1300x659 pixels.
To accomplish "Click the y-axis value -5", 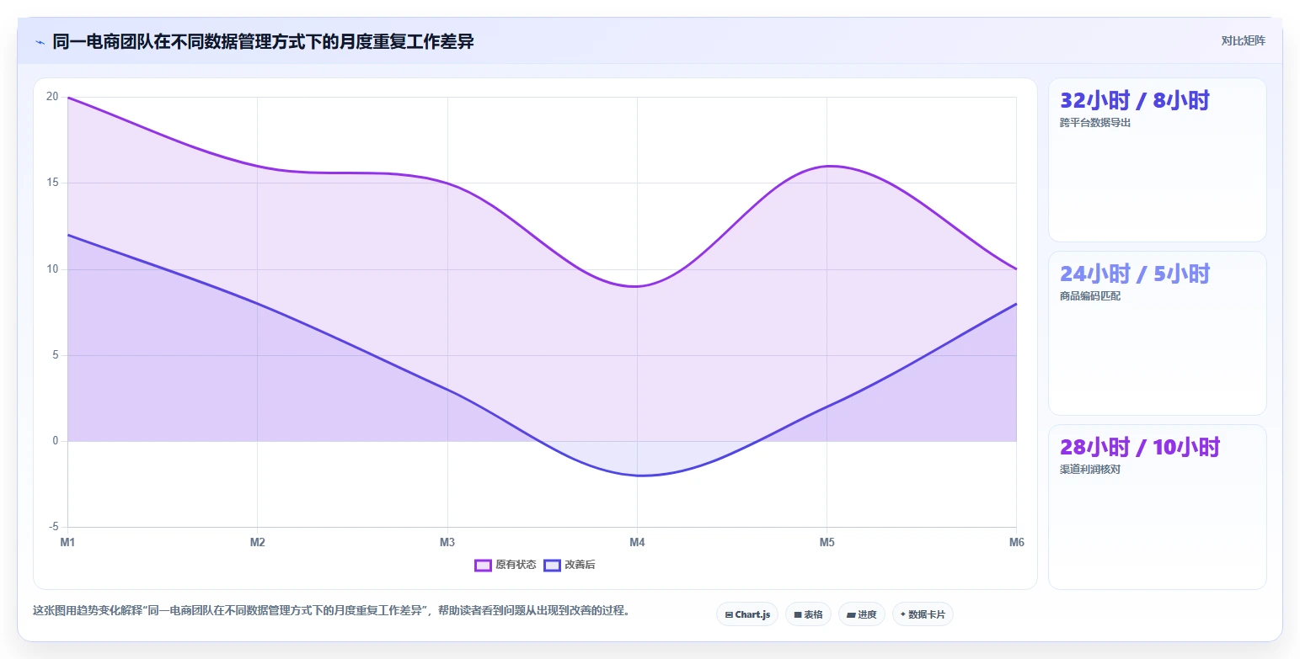I will coord(54,527).
